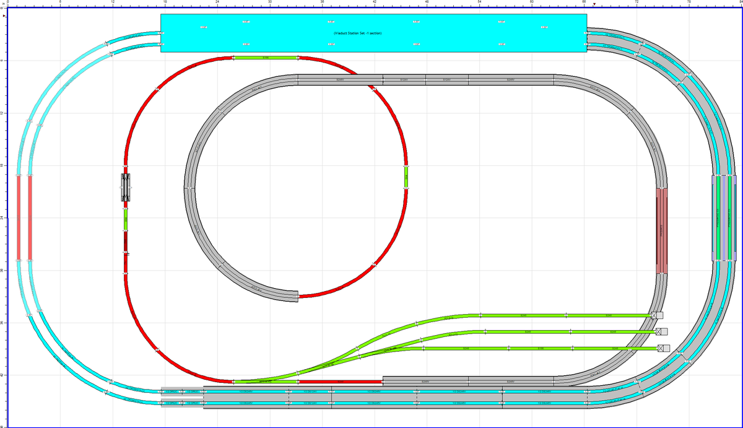Select the green straight at top of red loop
The height and width of the screenshot is (428, 743).
266,58
